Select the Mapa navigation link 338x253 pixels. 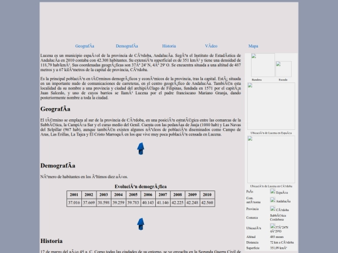253,46
